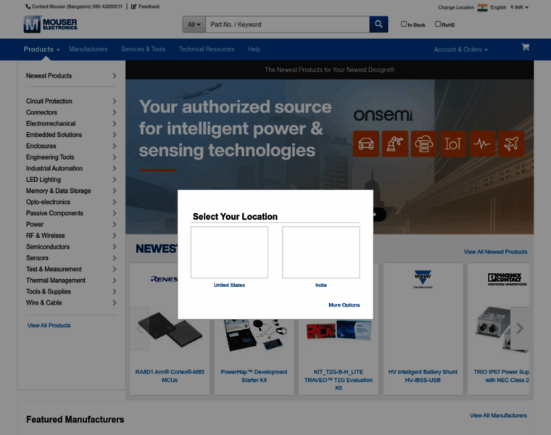
Task: Open the All category search dropdown
Action: click(x=194, y=24)
